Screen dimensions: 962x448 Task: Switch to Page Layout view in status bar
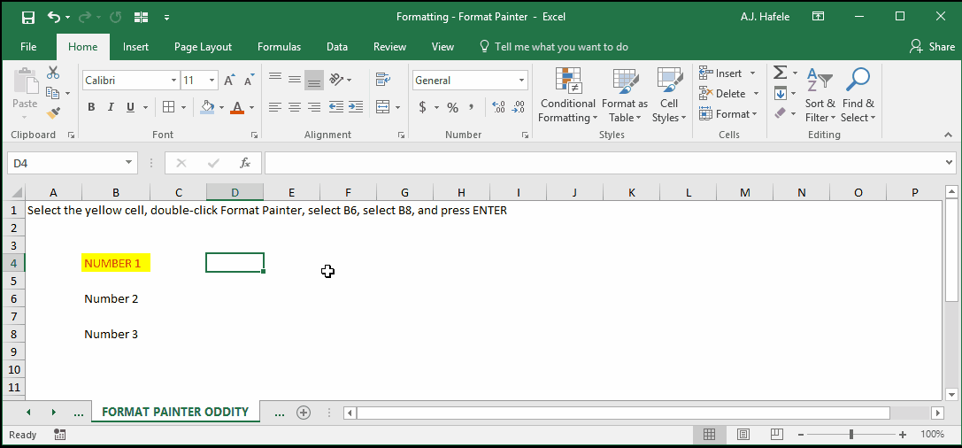[x=743, y=435]
